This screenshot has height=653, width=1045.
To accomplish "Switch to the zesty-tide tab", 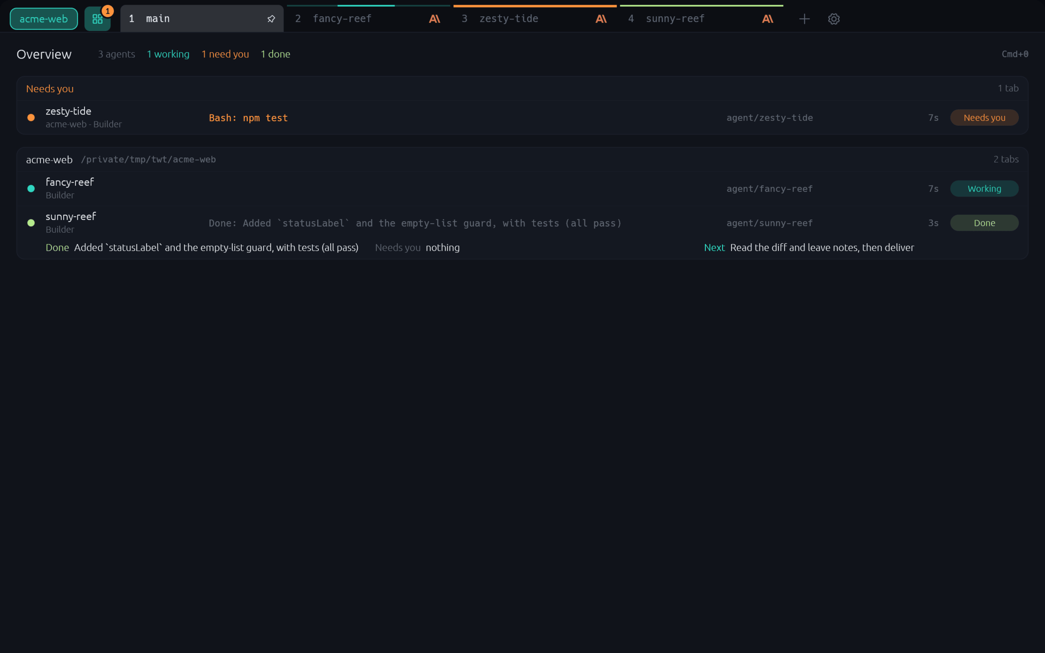I will [x=535, y=19].
